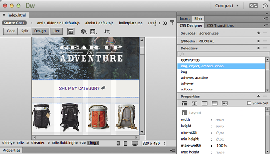Select 'img, object, embed, video' selector
Image resolution: width=270 pixels, height=154 pixels.
221,66
